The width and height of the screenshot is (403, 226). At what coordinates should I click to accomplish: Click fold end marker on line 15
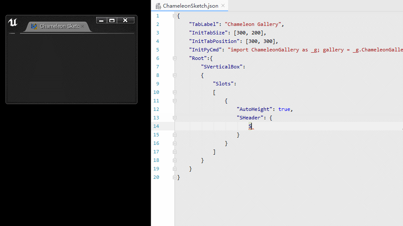click(174, 135)
